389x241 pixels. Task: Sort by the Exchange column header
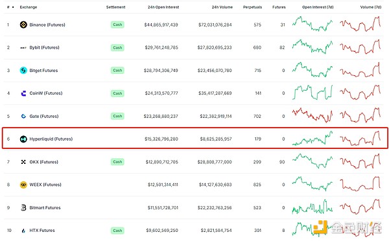tap(29, 7)
